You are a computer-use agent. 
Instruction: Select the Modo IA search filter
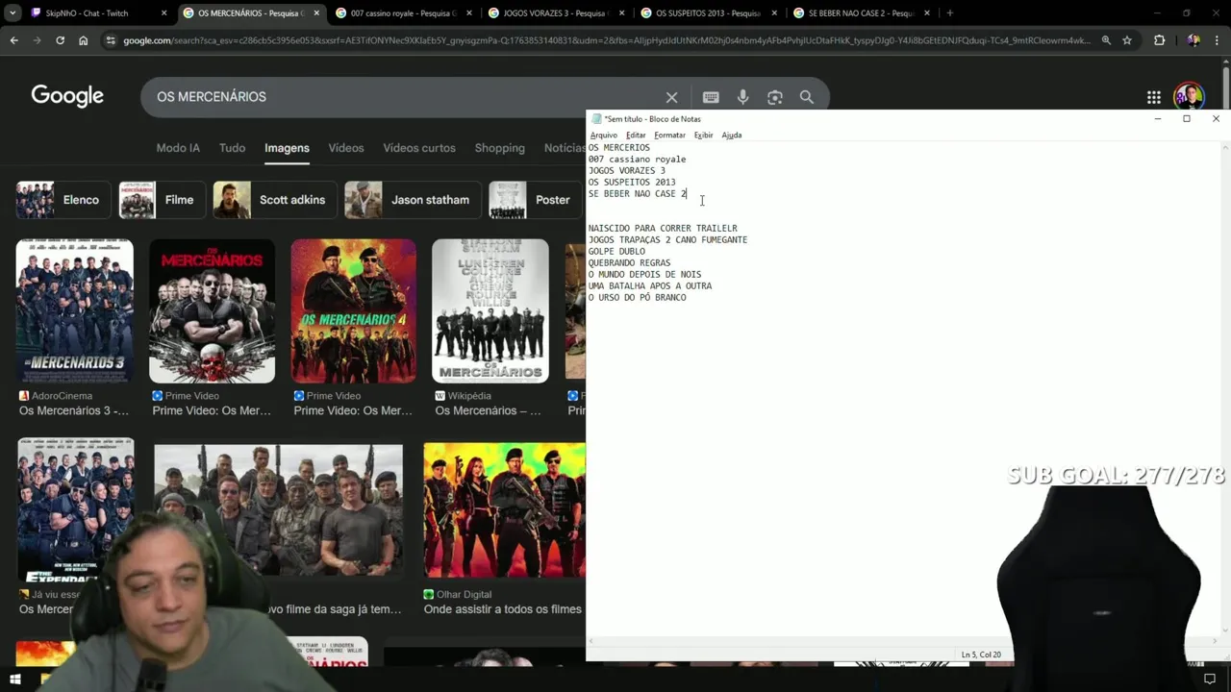click(x=178, y=148)
